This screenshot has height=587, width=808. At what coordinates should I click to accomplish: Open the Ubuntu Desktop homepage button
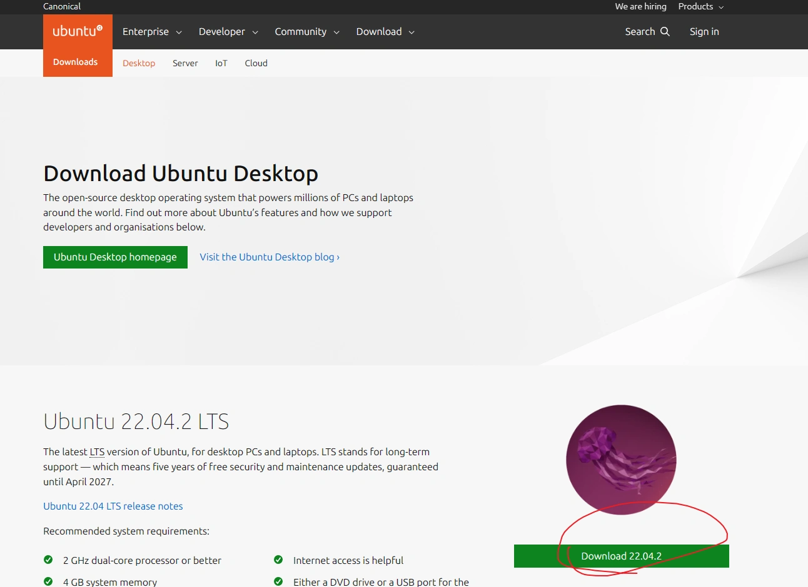click(x=115, y=257)
